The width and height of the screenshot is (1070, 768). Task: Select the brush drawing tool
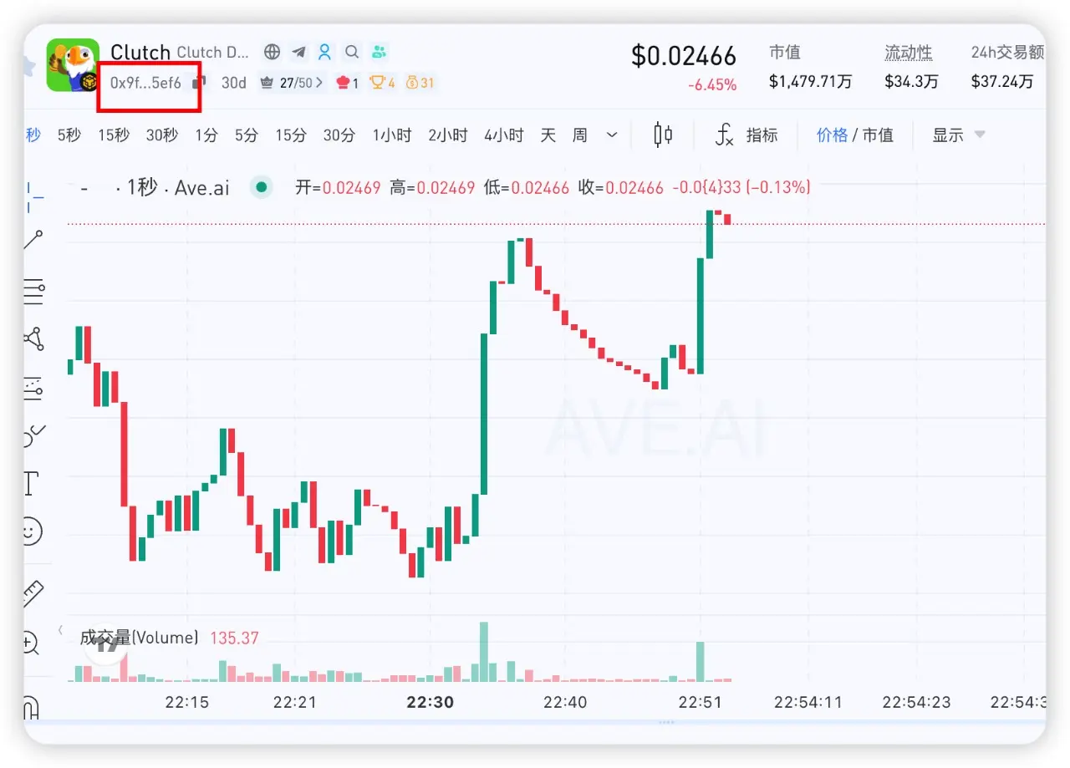33,435
